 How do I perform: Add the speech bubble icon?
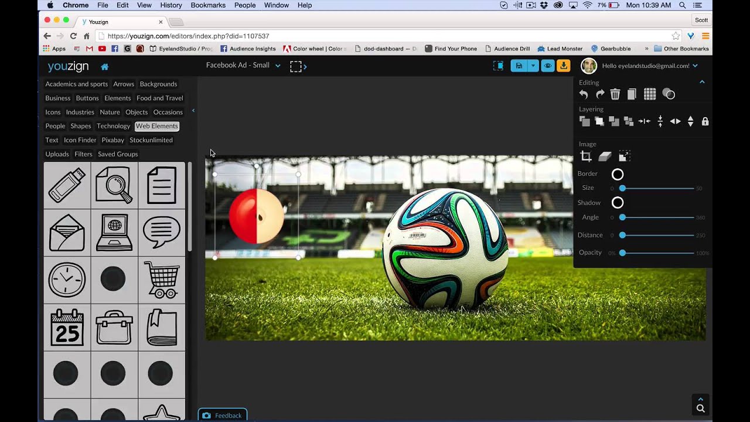tap(162, 232)
